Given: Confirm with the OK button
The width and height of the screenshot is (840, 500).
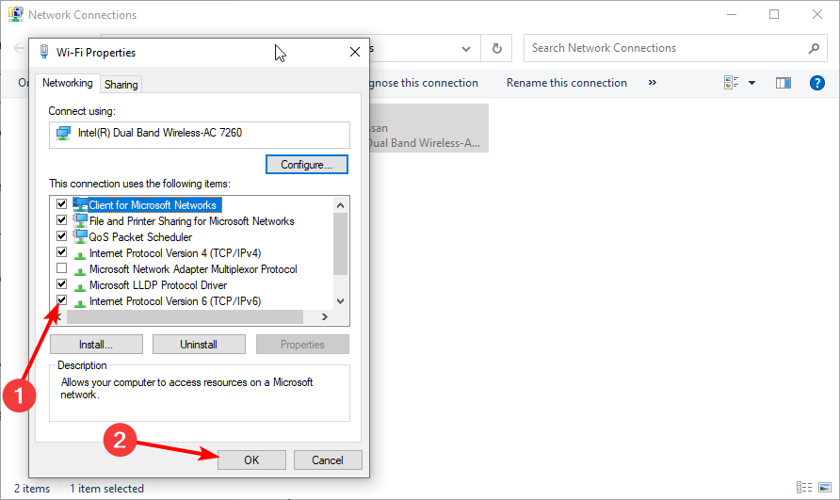Looking at the screenshot, I should (x=251, y=460).
